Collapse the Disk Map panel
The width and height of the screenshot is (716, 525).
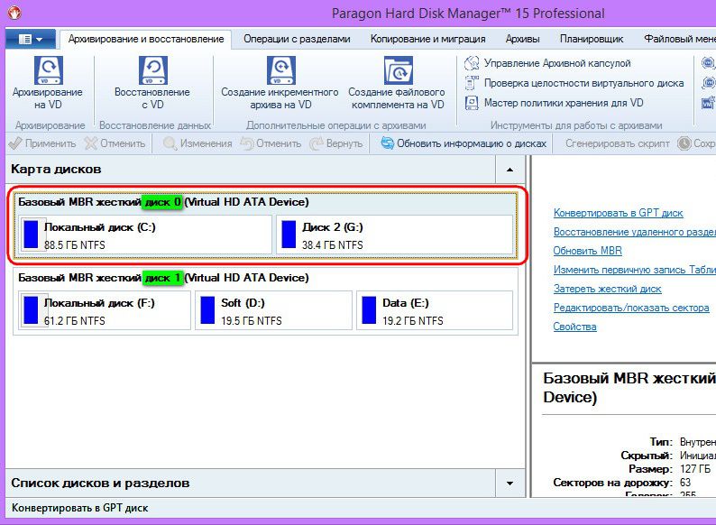point(509,170)
